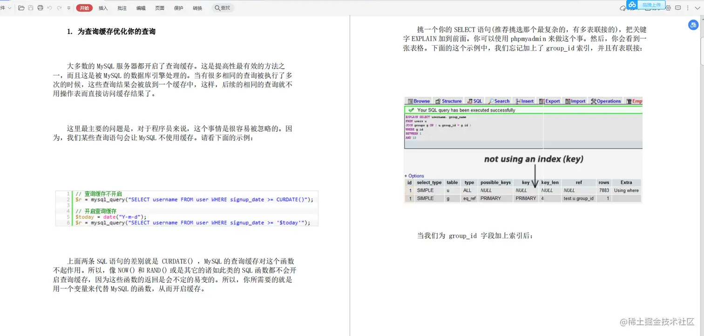
Task: Switch to the 开始 tab
Action: (x=84, y=8)
